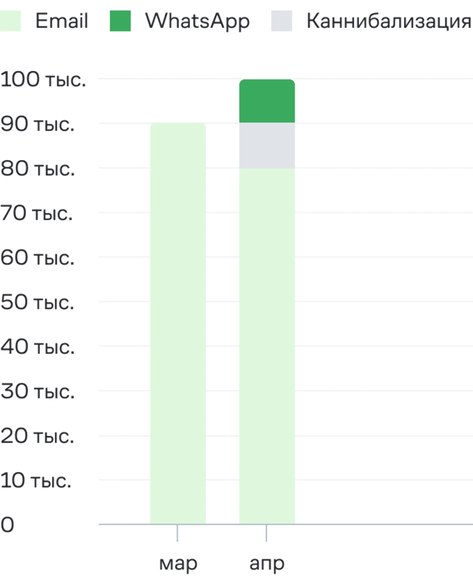Screen dimensions: 473x578
Task: Click the tick mark above апр
Action: 266,533
